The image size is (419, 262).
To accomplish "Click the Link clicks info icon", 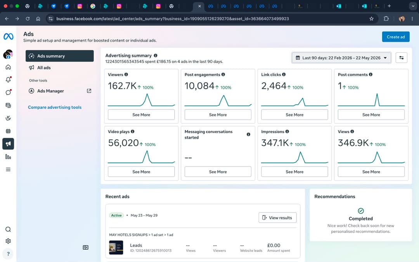I will (284, 75).
